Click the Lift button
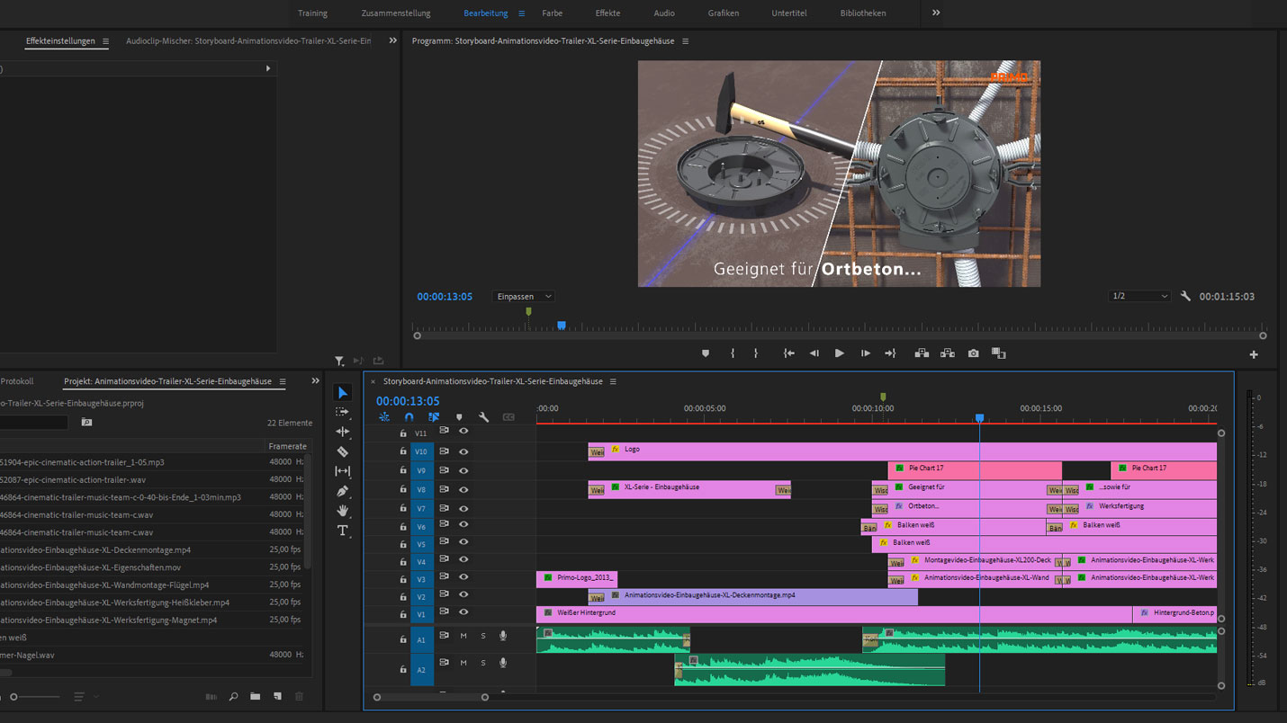 (x=922, y=353)
